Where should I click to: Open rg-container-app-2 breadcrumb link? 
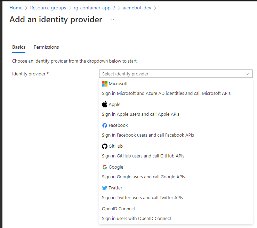94,8
